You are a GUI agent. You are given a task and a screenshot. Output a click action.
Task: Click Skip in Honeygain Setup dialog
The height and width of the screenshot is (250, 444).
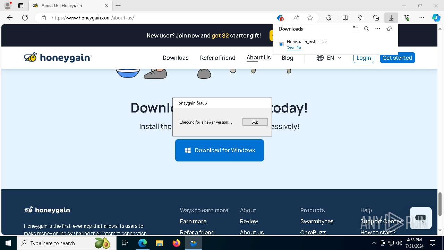tap(255, 122)
